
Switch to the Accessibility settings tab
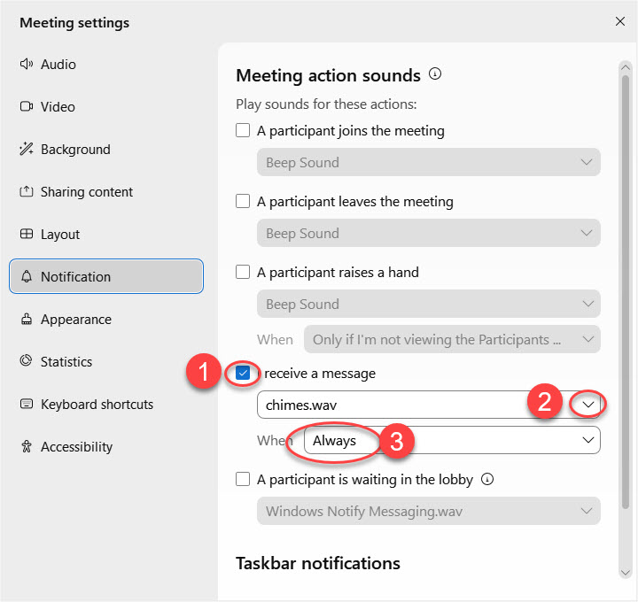(76, 447)
